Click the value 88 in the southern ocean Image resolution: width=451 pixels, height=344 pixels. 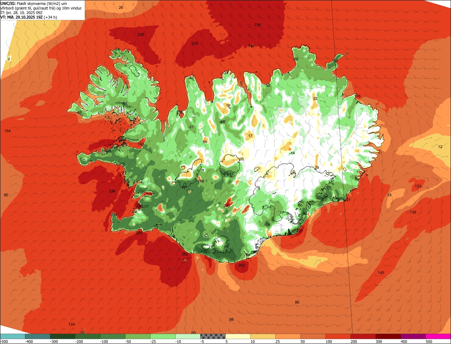point(231,319)
